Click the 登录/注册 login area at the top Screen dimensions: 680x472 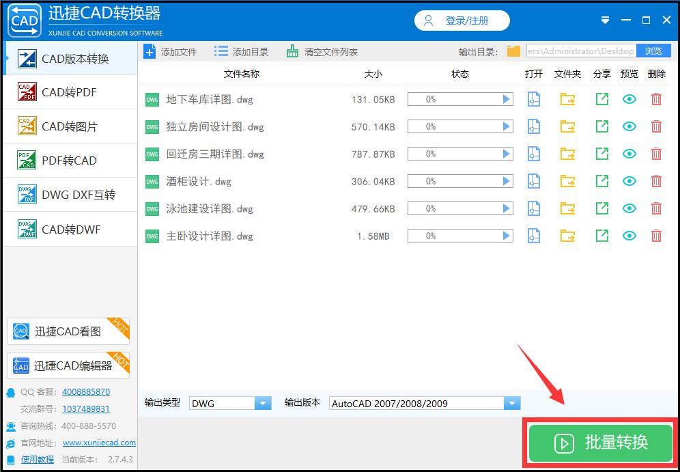click(x=462, y=20)
